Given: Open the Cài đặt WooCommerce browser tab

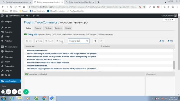Looking at the screenshot, I should tap(17, 2).
